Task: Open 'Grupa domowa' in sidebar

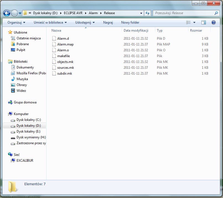Action: tap(25, 102)
